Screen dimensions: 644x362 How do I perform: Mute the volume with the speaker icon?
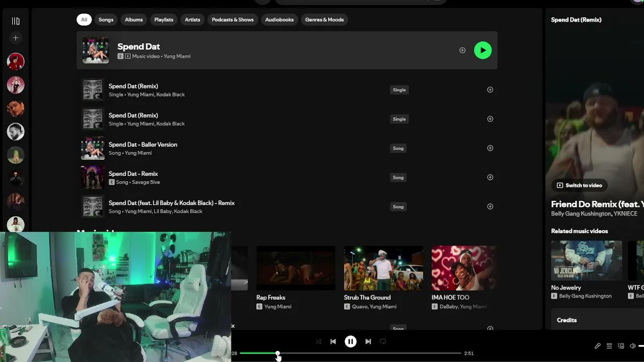pyautogui.click(x=632, y=346)
